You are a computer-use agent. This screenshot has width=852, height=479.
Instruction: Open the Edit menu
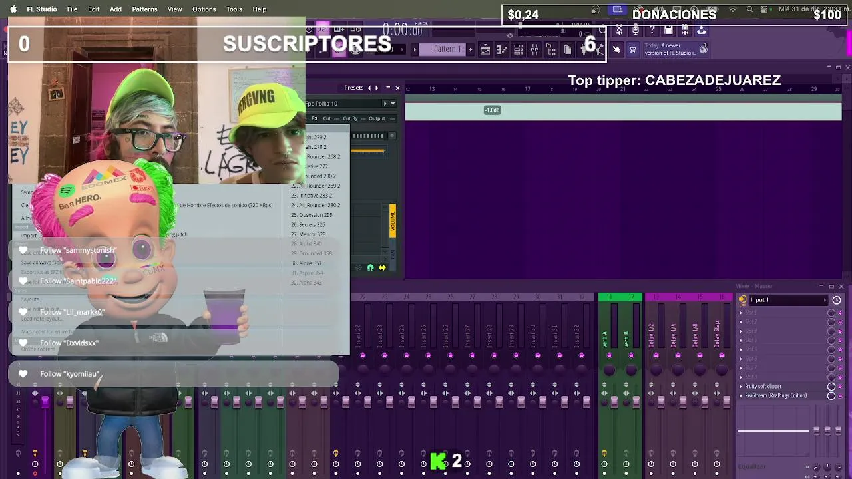tap(94, 9)
